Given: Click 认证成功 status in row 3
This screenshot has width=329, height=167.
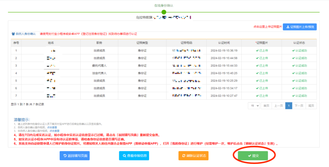Looking at the screenshot, I should (299, 66).
